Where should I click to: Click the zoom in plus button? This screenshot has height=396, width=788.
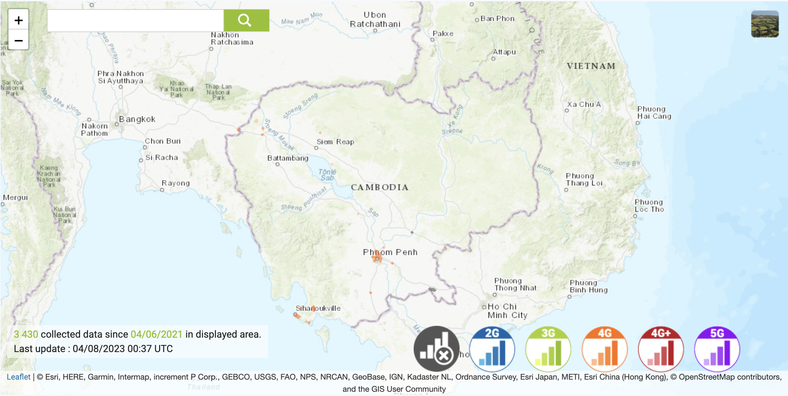pyautogui.click(x=19, y=20)
